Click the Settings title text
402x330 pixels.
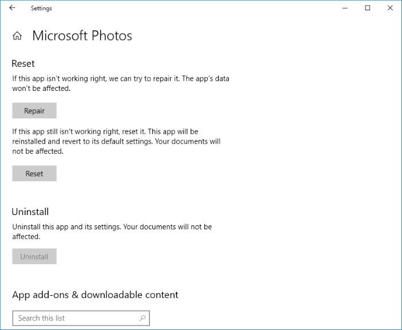coord(41,8)
